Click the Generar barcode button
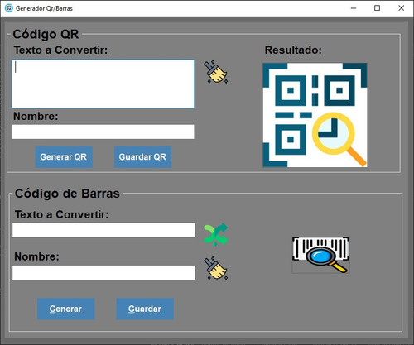 66,309
